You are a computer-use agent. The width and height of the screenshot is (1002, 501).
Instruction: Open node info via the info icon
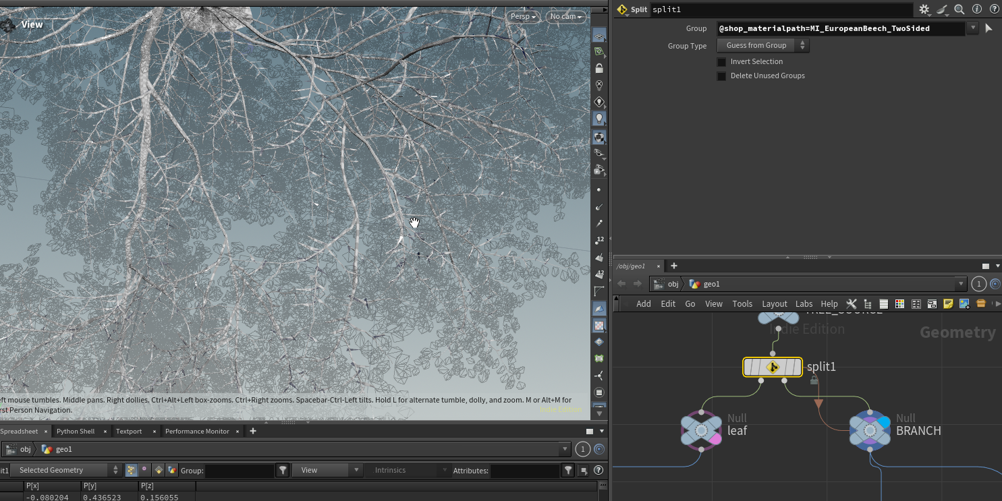tap(977, 9)
